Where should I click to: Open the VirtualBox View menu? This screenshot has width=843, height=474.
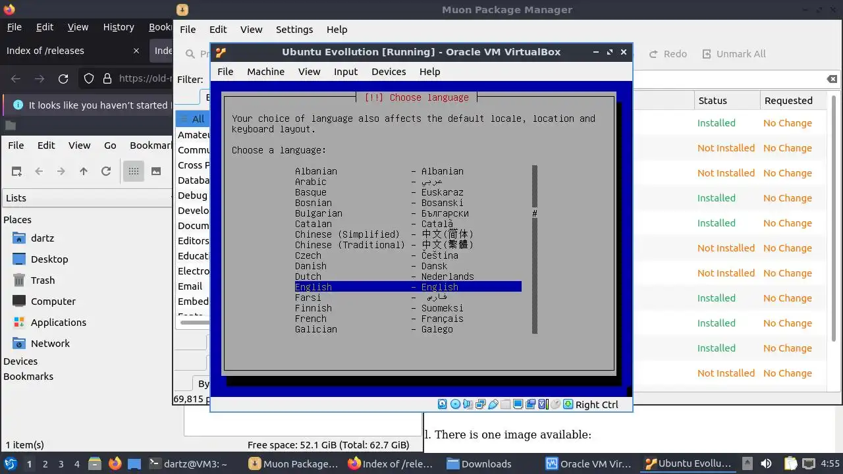[309, 71]
